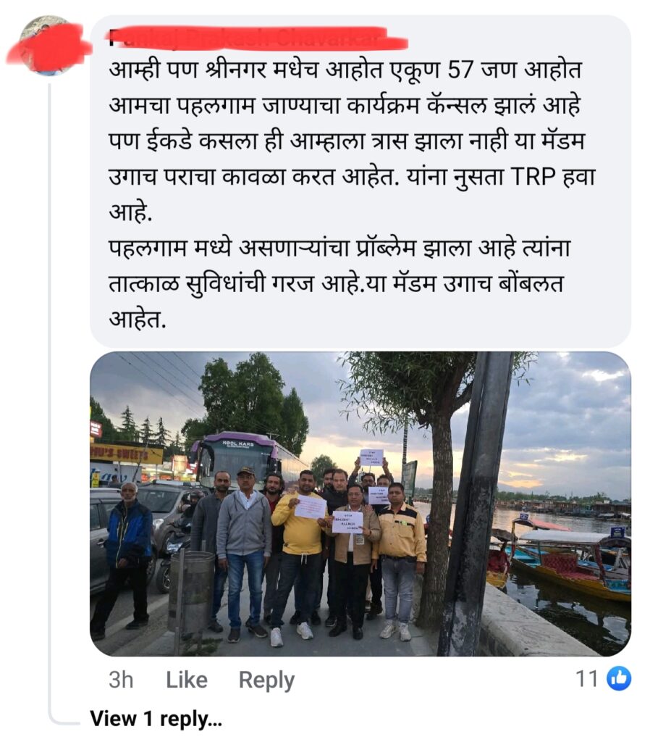This screenshot has height=742, width=650.
Task: Click the blue thumbs-up reaction icon
Action: click(x=619, y=678)
